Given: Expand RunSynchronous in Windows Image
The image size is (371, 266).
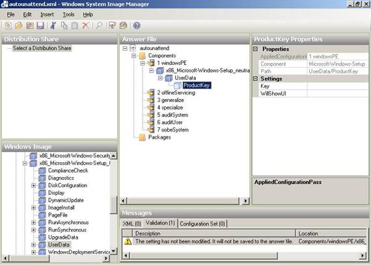Looking at the screenshot, I should pyautogui.click(x=34, y=230).
